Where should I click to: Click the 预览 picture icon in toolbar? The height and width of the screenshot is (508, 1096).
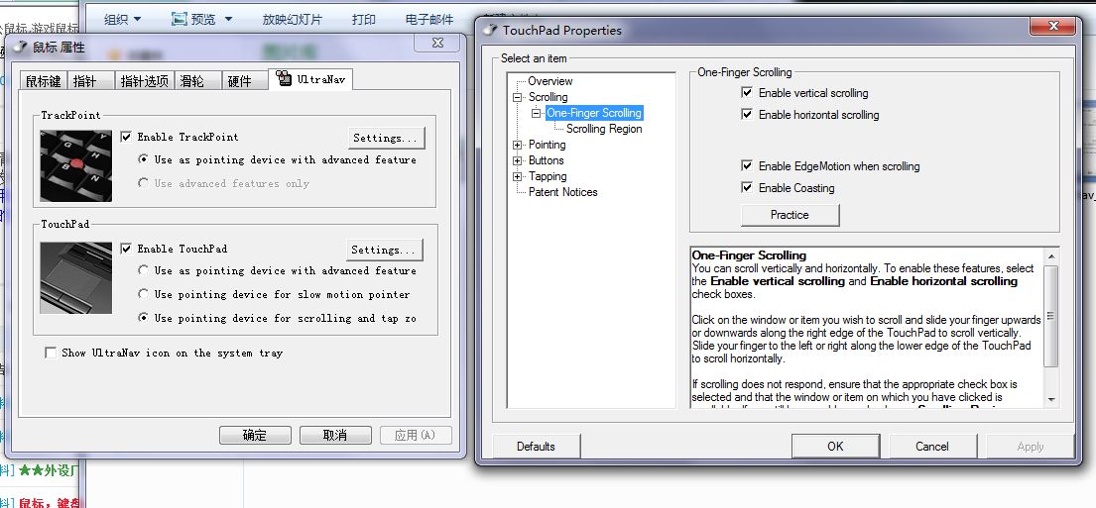pyautogui.click(x=180, y=19)
